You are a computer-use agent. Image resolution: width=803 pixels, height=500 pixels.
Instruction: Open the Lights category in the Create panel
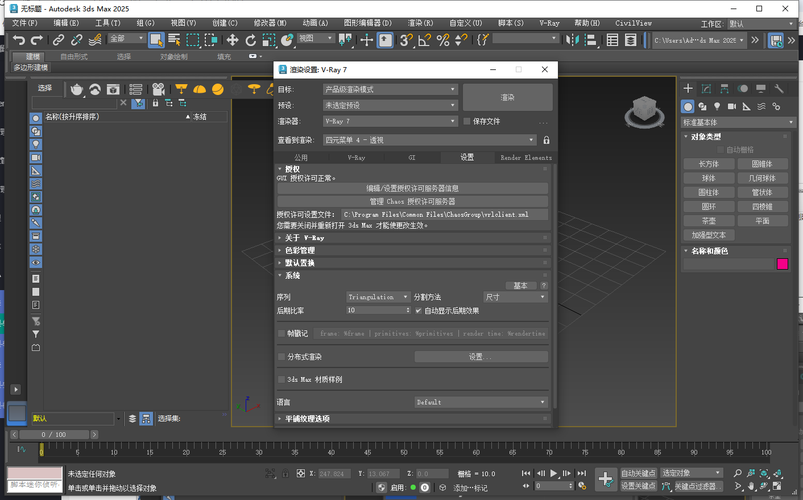click(717, 106)
